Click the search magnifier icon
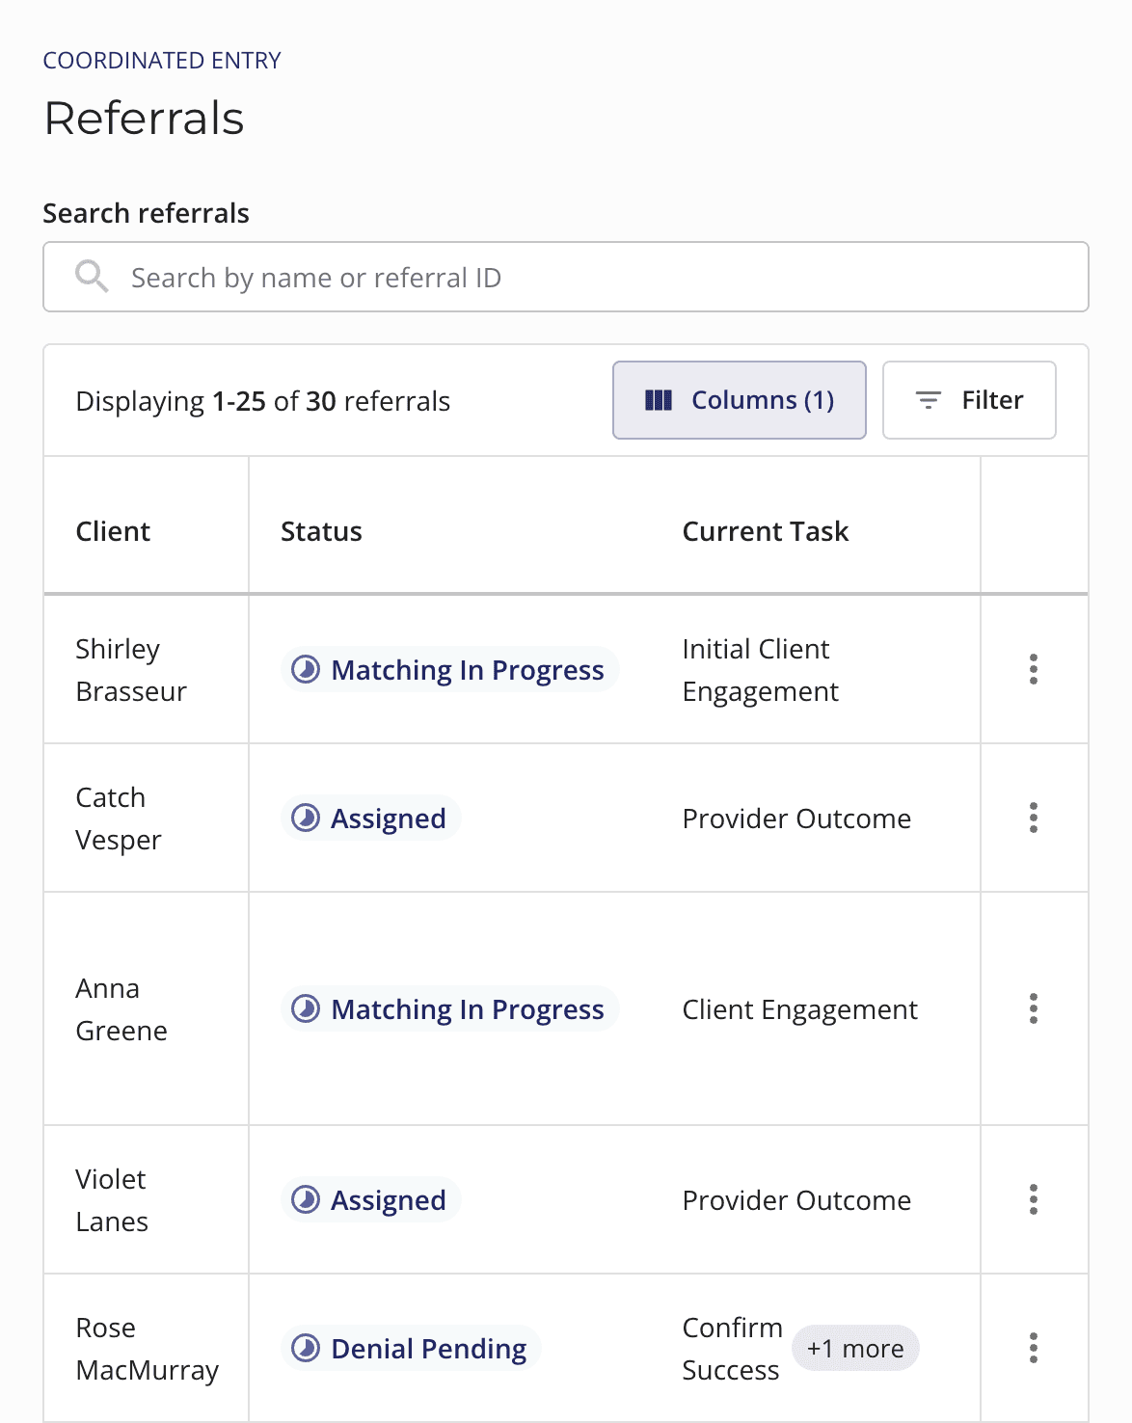Screen dimensions: 1132x1423 pyautogui.click(x=91, y=276)
